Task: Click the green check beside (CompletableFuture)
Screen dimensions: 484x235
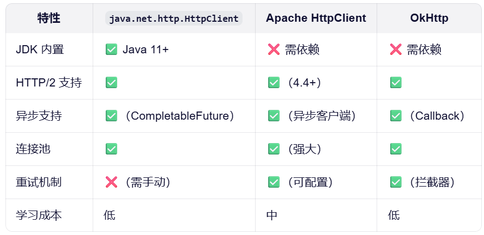Action: (111, 116)
